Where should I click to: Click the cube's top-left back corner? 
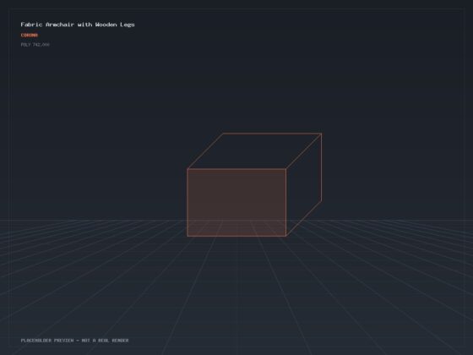[223, 134]
